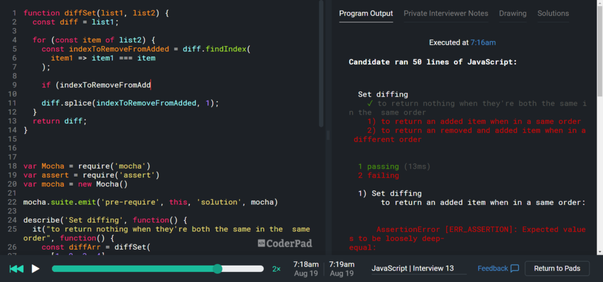Image resolution: width=603 pixels, height=282 pixels.
Task: Change the 2× playback speed
Action: point(276,269)
